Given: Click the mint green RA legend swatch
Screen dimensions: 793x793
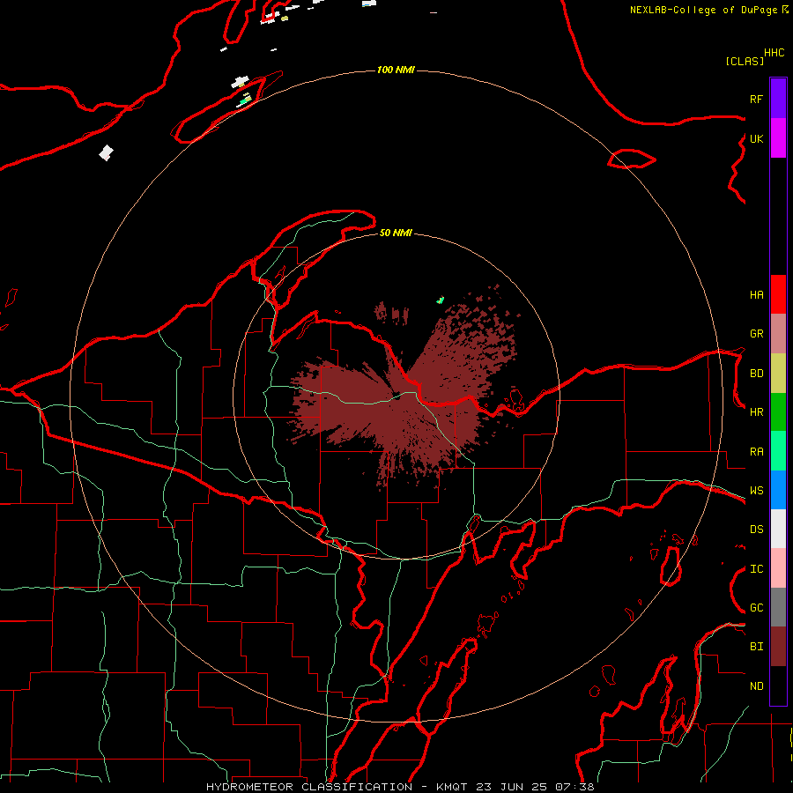Looking at the screenshot, I should (x=778, y=451).
